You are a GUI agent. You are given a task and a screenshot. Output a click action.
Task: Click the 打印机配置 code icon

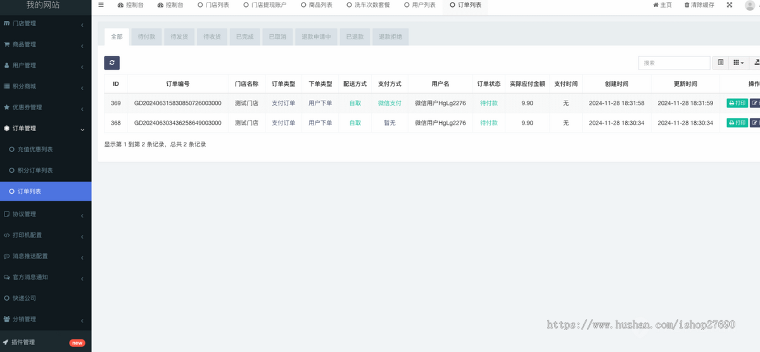point(6,235)
